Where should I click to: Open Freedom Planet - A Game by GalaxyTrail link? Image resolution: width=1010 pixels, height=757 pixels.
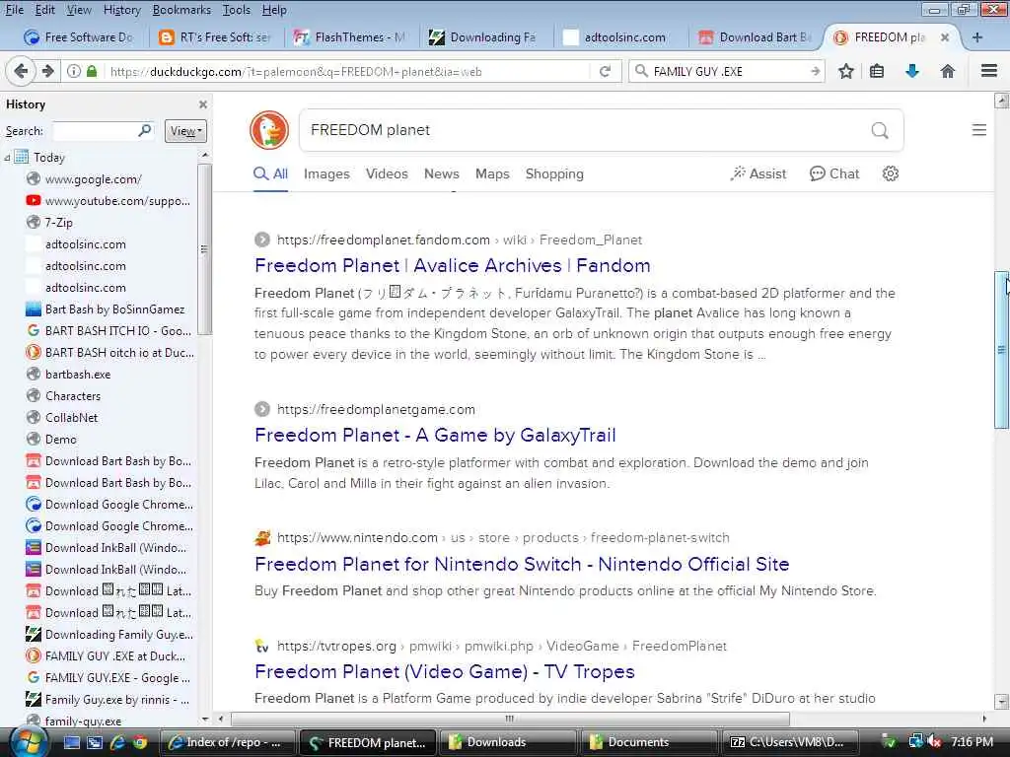click(x=435, y=435)
